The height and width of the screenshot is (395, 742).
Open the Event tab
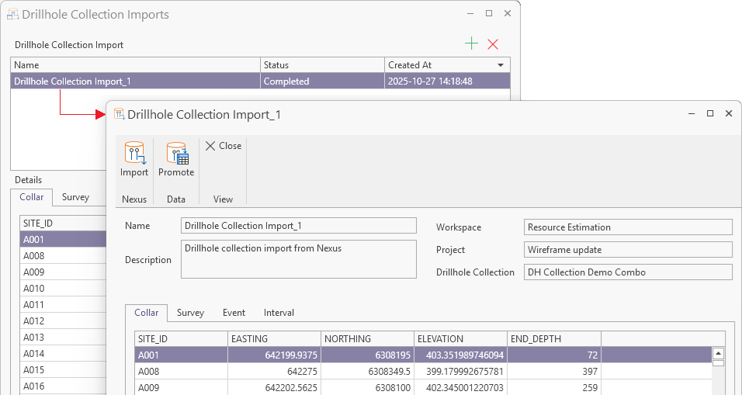click(234, 313)
